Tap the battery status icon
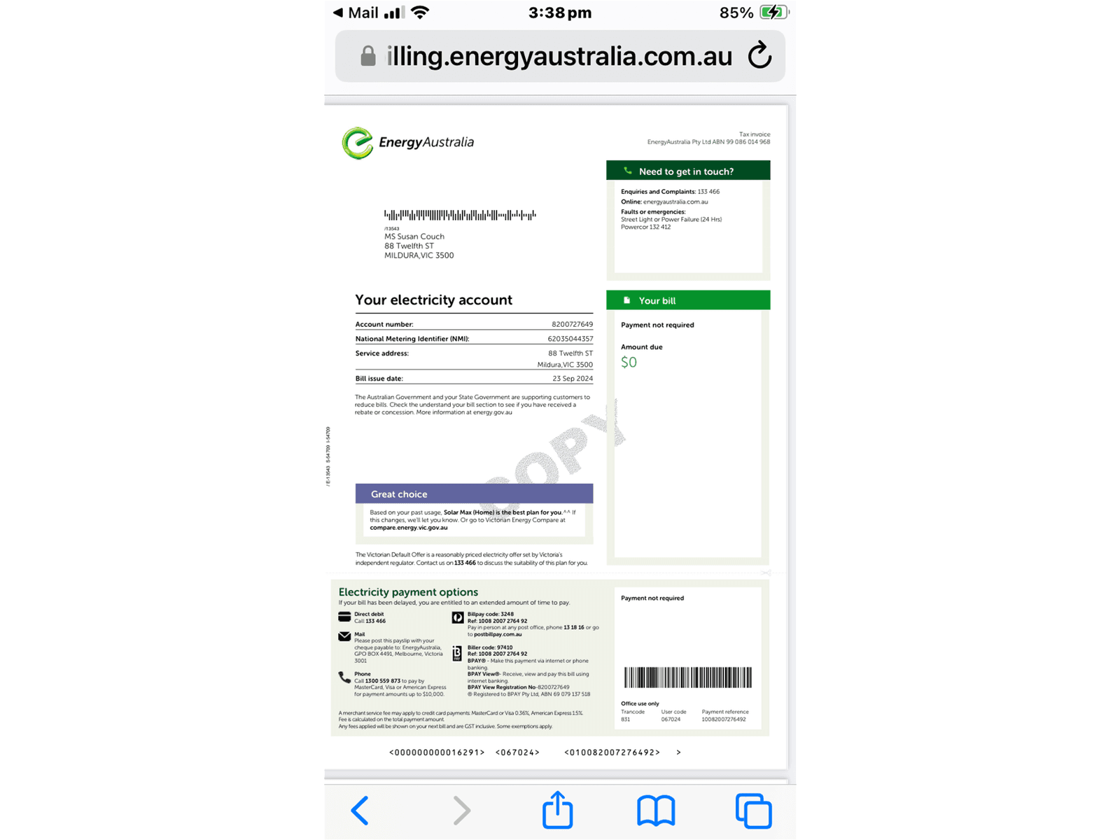The width and height of the screenshot is (1120, 840). tap(774, 13)
